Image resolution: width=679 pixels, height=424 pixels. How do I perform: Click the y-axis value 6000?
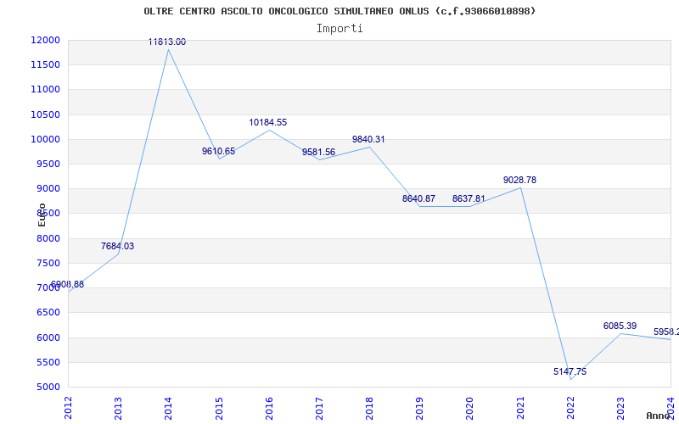click(48, 338)
